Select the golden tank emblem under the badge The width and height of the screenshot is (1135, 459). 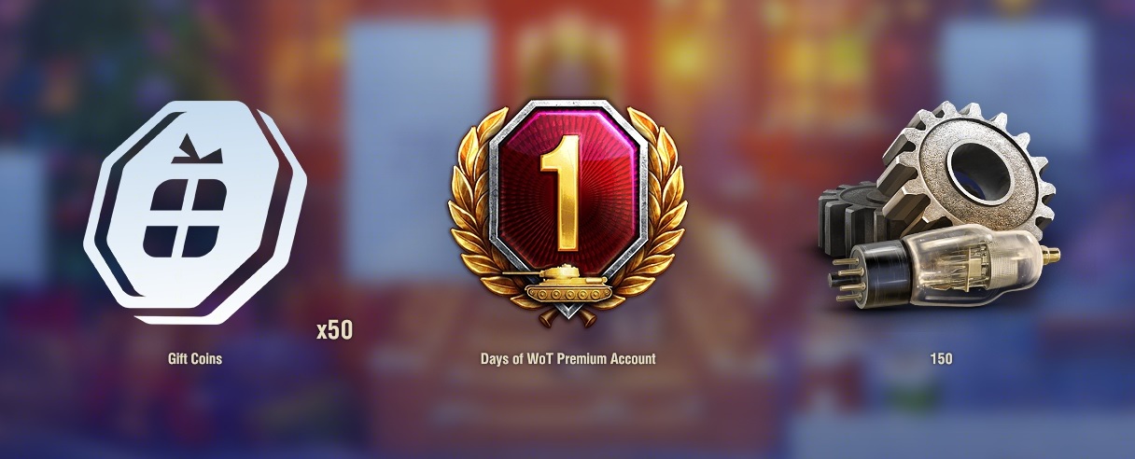(x=567, y=284)
